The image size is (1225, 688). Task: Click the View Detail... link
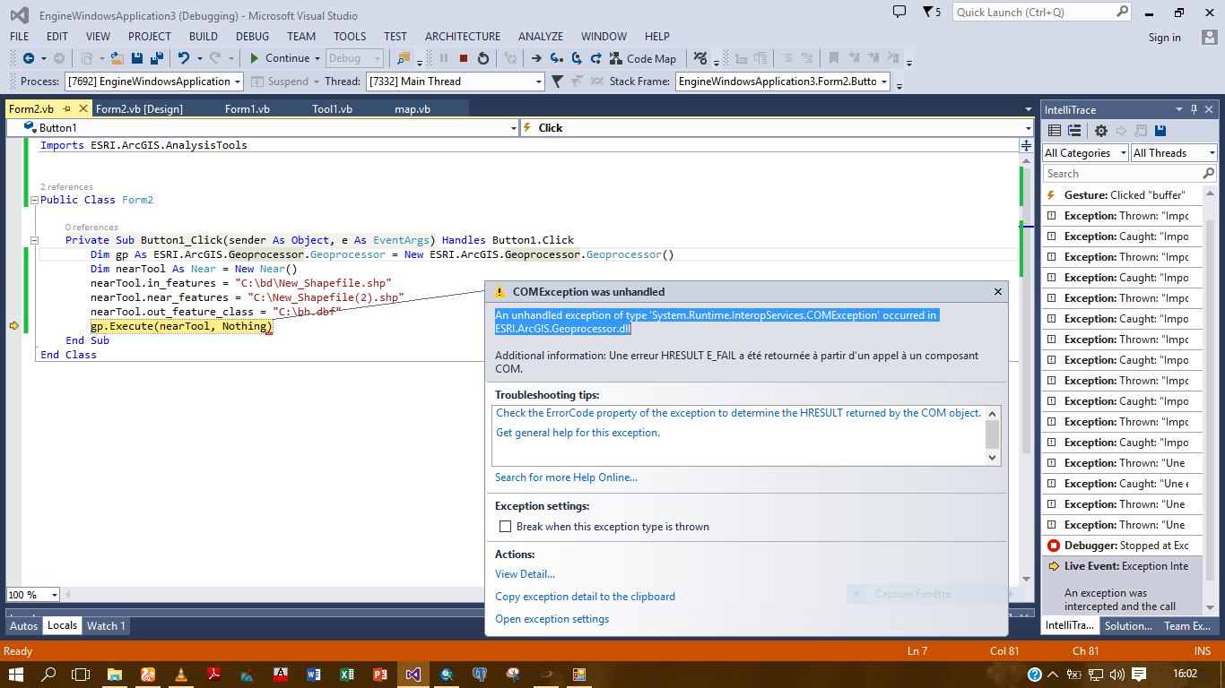coord(525,574)
